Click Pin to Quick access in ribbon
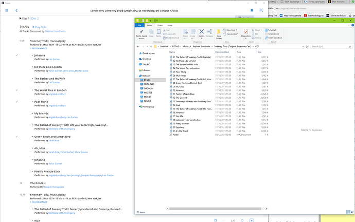This screenshot has width=355, height=222. [x=141, y=34]
